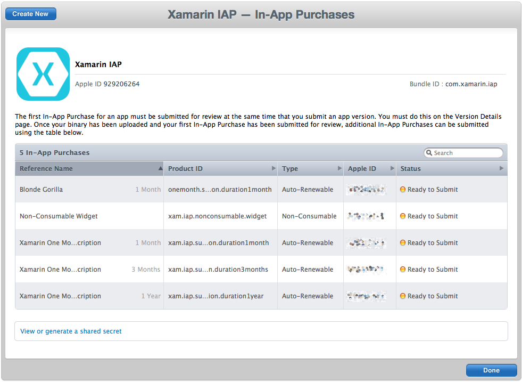
Task: Click the arrow on the Apple ID column header
Action: click(393, 168)
